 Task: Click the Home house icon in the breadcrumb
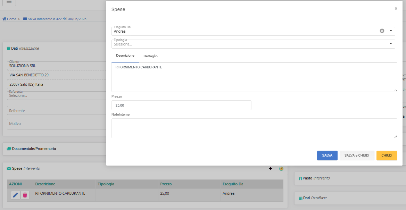[4, 19]
